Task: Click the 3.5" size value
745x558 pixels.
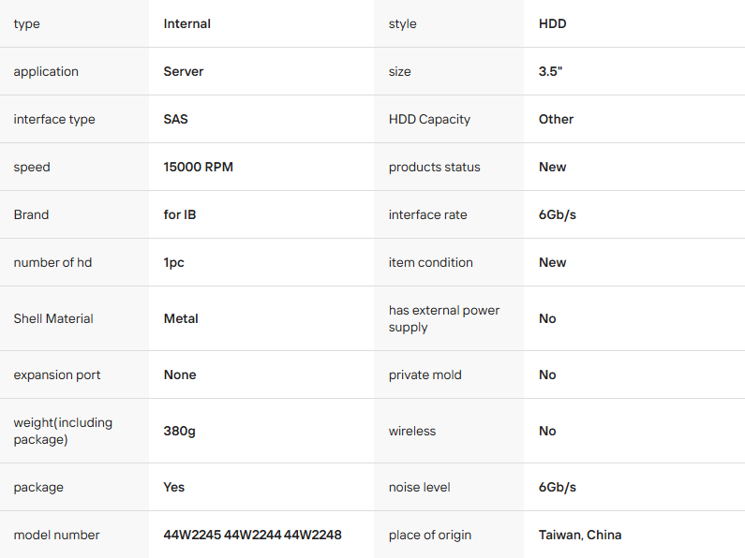Action: click(550, 71)
